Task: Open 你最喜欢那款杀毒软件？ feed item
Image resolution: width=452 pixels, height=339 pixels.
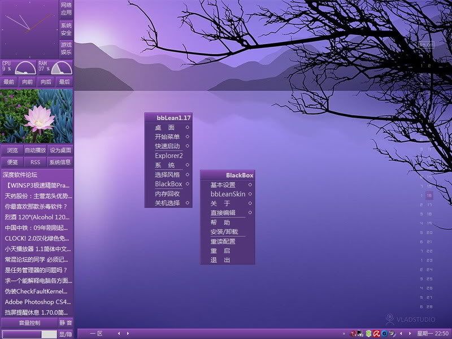Action: 36,207
